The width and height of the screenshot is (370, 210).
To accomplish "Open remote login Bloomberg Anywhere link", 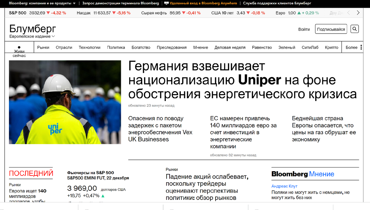I will (x=203, y=3).
